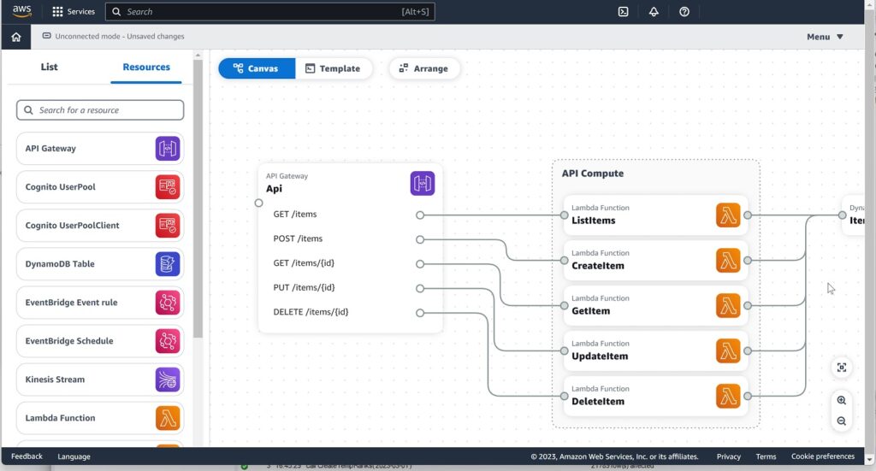Open the help question mark icon

684,12
